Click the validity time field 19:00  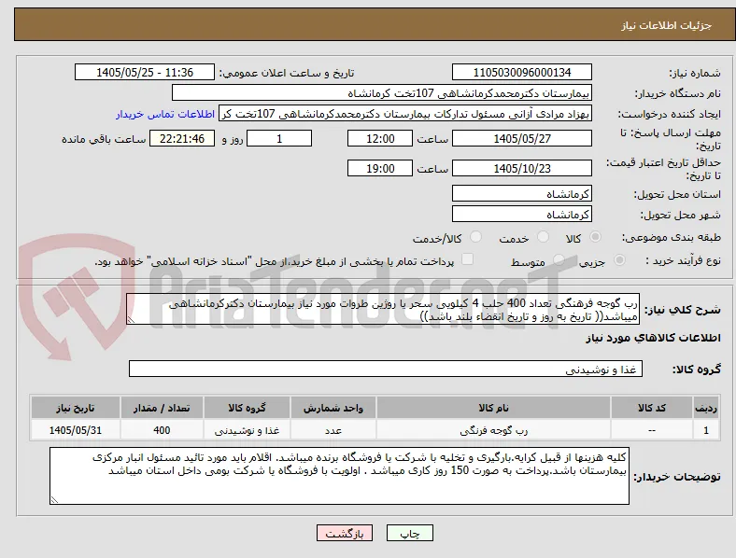tap(380, 168)
